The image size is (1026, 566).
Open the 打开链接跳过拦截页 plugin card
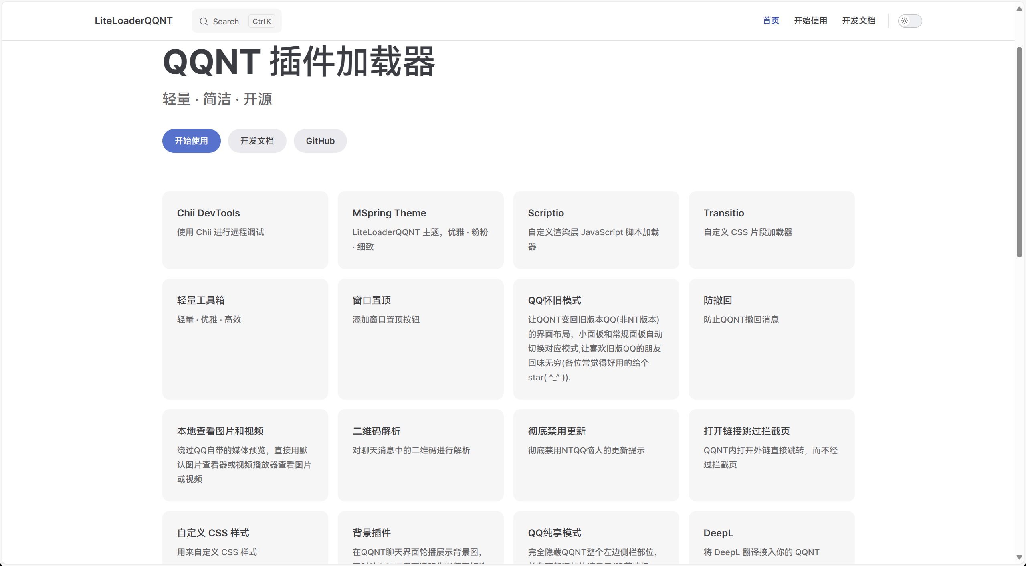point(772,455)
